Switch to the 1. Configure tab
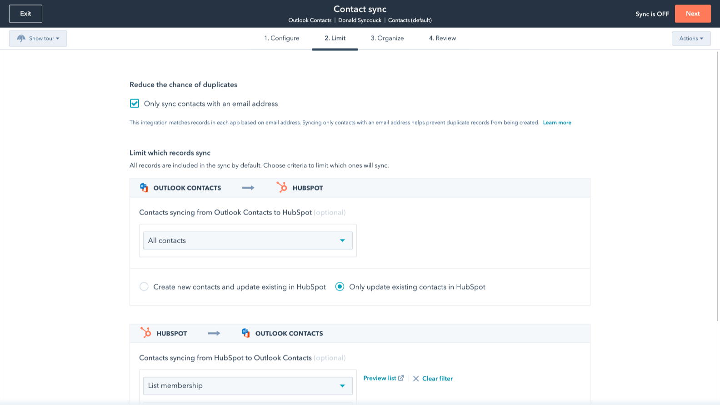The width and height of the screenshot is (720, 405). [282, 38]
